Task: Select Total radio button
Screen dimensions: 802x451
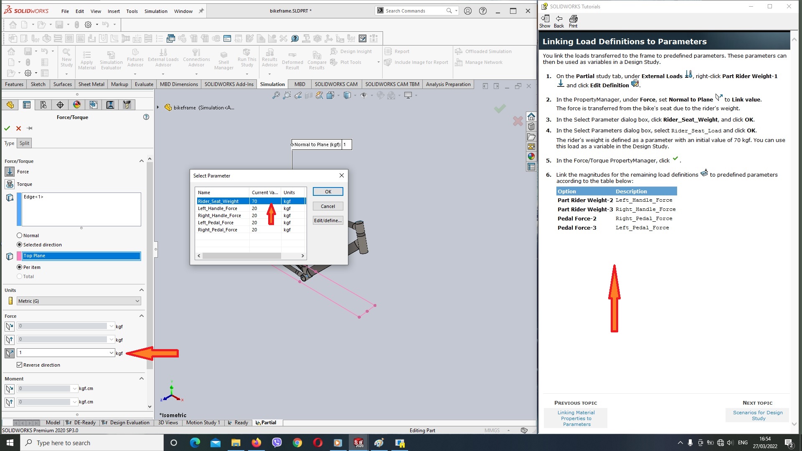Action: click(19, 276)
